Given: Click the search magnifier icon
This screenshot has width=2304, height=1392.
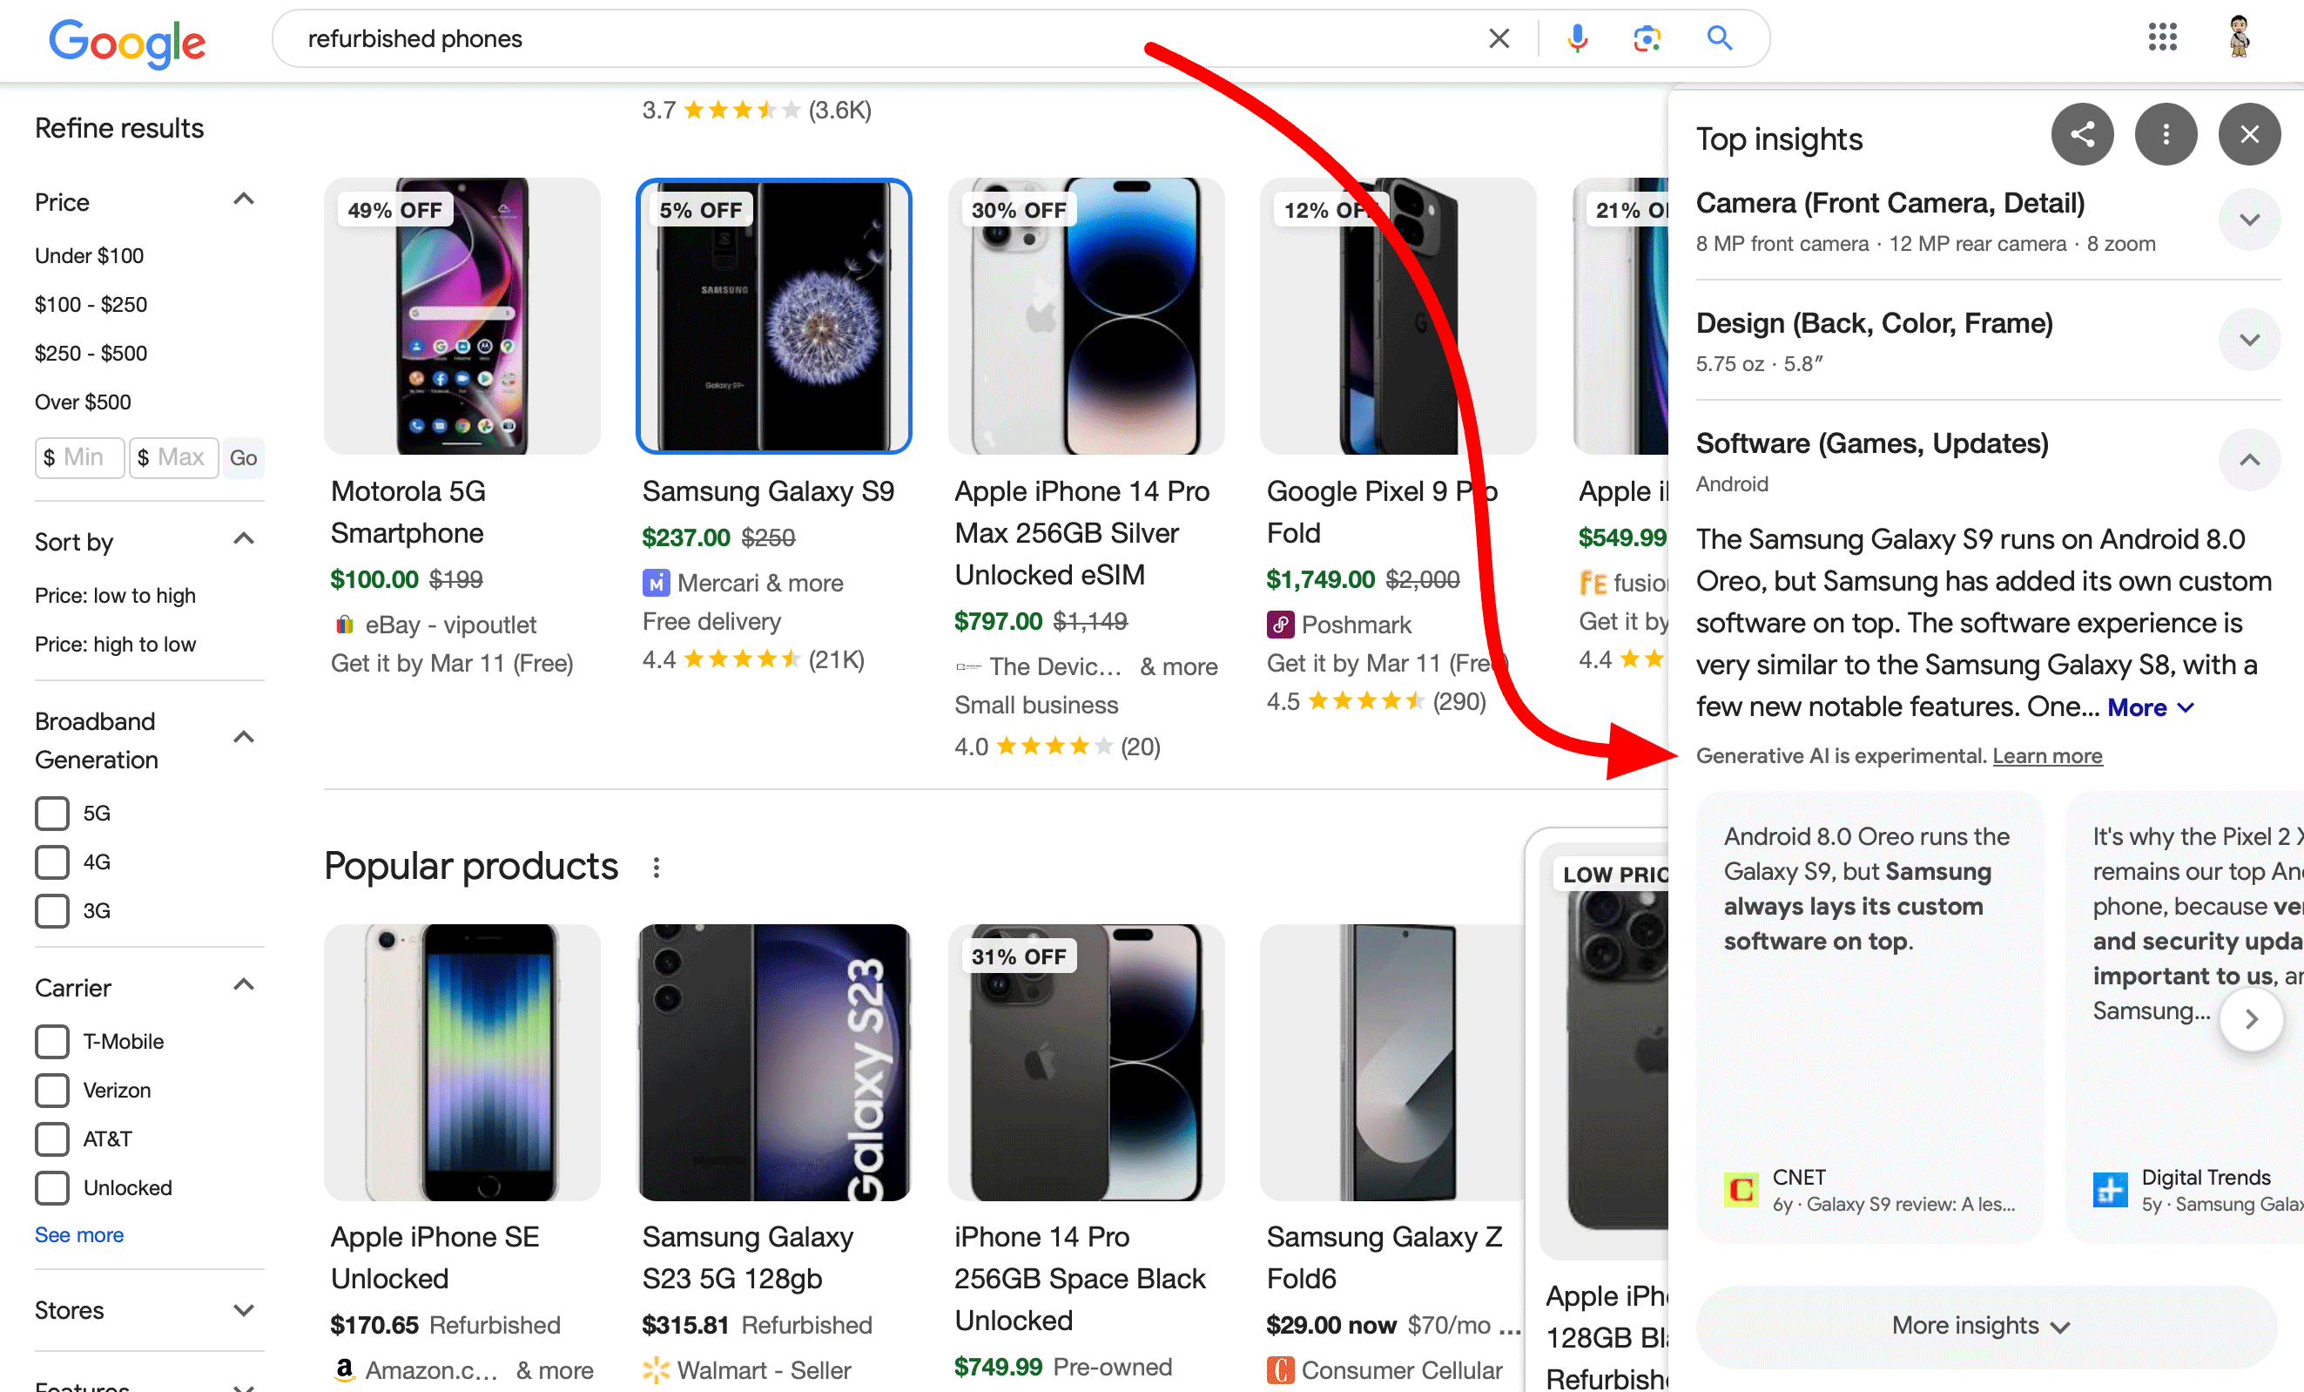Looking at the screenshot, I should click(x=1721, y=38).
